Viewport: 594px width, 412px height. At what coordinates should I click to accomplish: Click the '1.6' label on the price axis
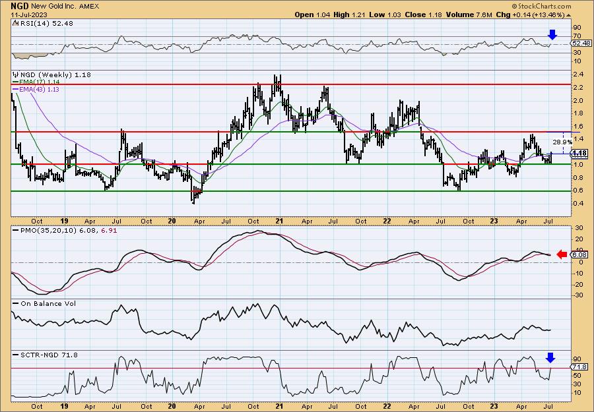coord(578,126)
